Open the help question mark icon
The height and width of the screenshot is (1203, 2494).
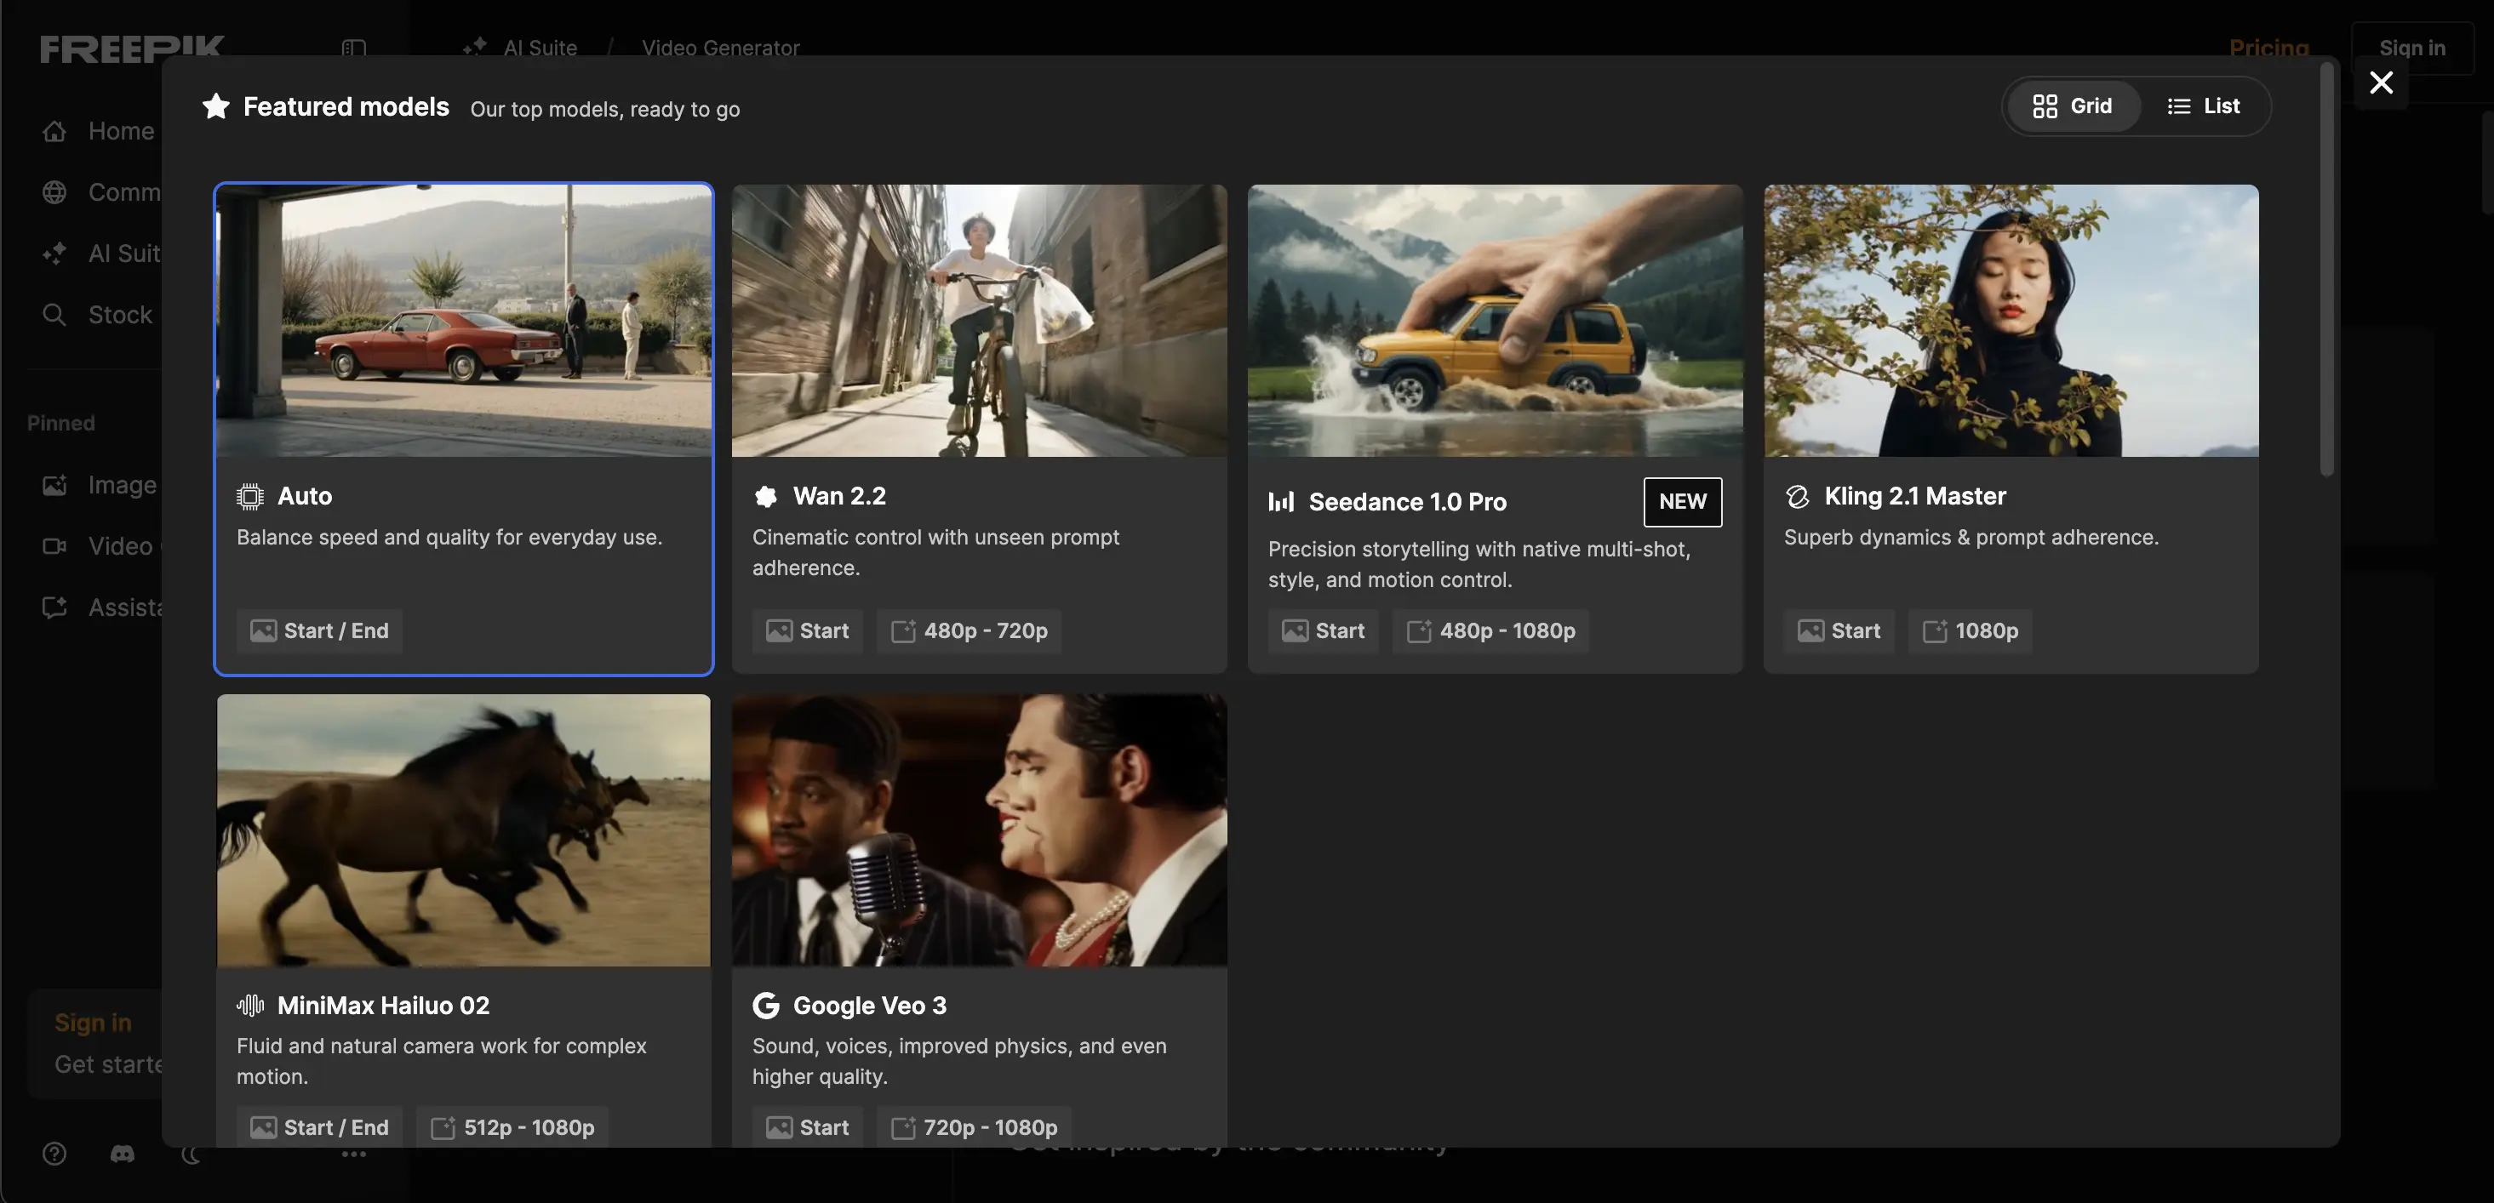pos(54,1154)
